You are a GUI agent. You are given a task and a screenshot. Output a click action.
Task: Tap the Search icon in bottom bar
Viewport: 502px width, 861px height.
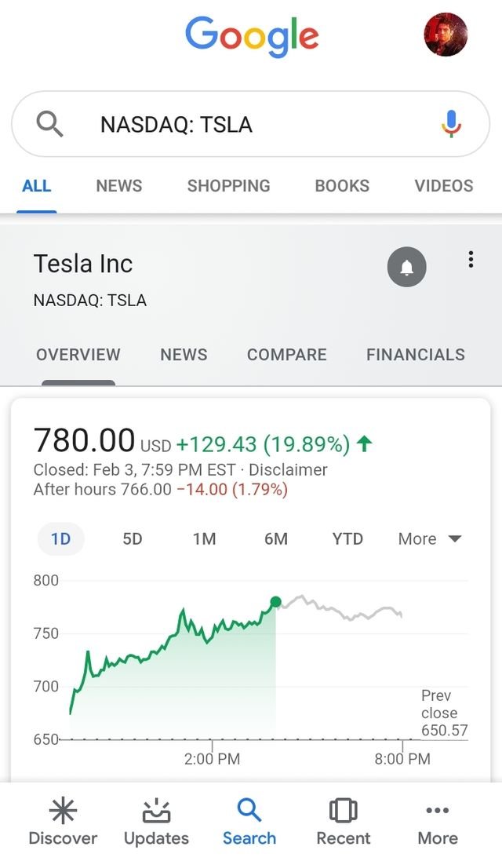pyautogui.click(x=249, y=822)
